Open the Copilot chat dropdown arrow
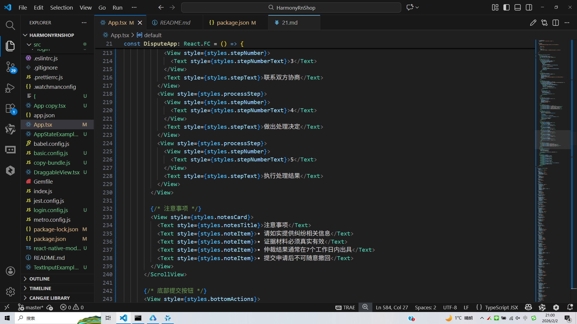 [x=417, y=7]
